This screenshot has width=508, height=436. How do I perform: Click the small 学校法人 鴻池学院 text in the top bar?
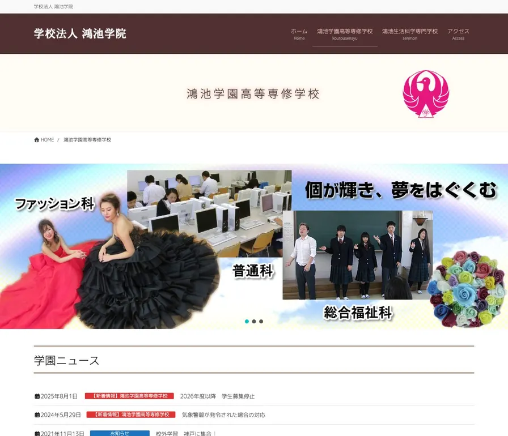click(x=53, y=6)
